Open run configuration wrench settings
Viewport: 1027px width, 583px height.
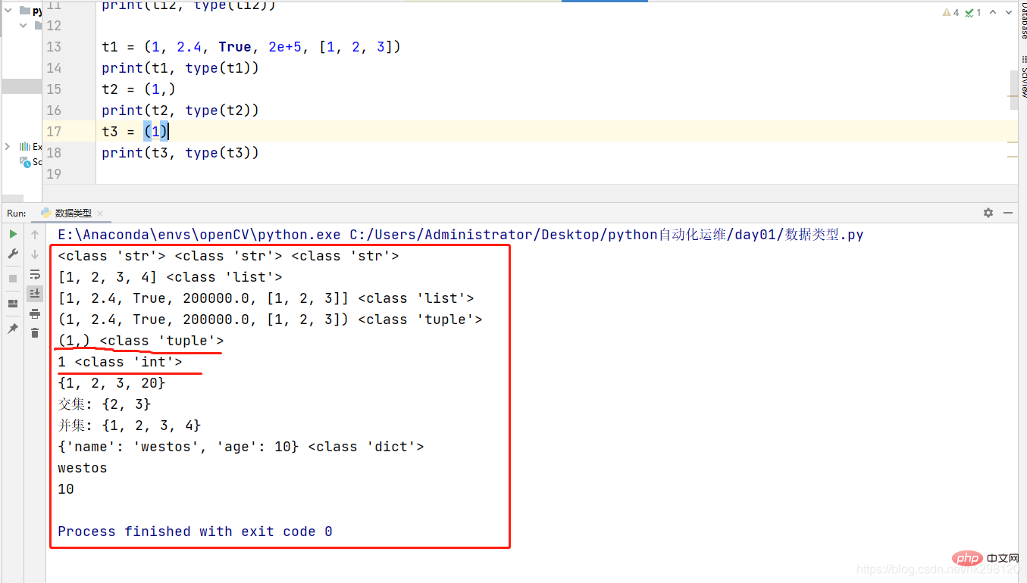[13, 254]
